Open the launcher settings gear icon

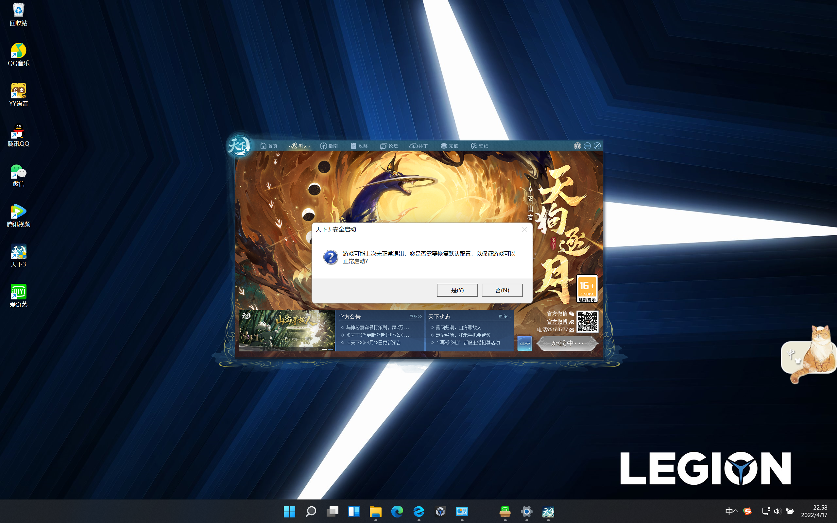[x=577, y=146]
